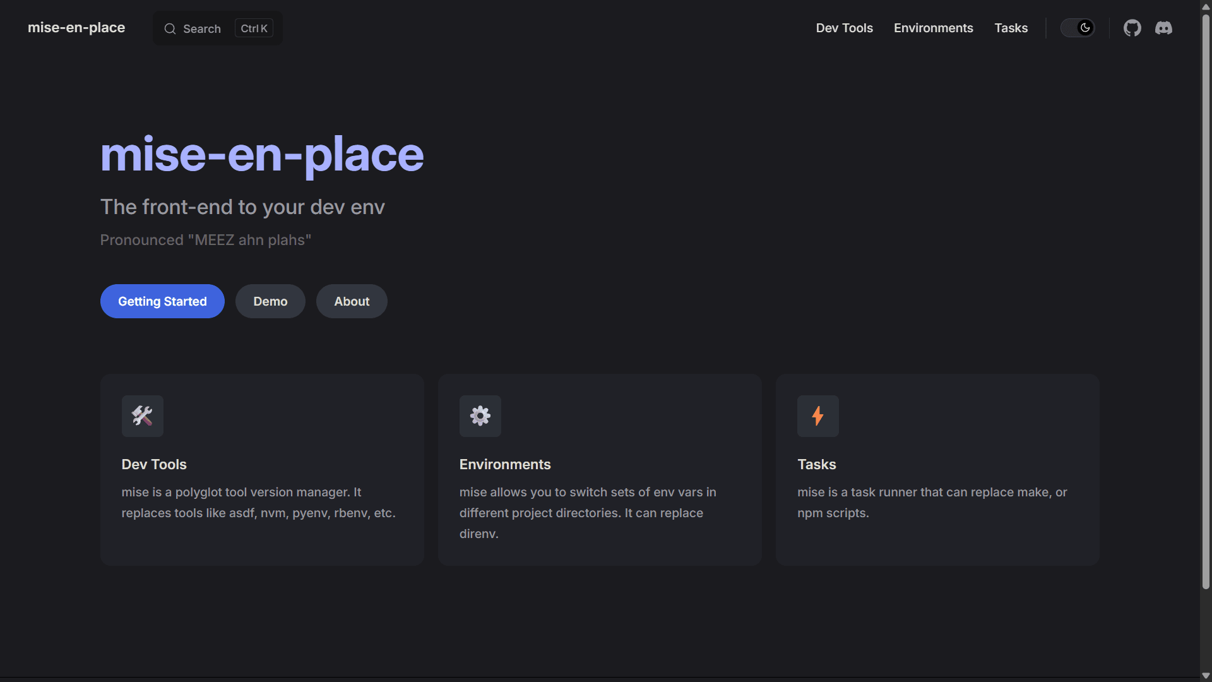1212x682 pixels.
Task: Open the Environments feature card heading
Action: [505, 464]
